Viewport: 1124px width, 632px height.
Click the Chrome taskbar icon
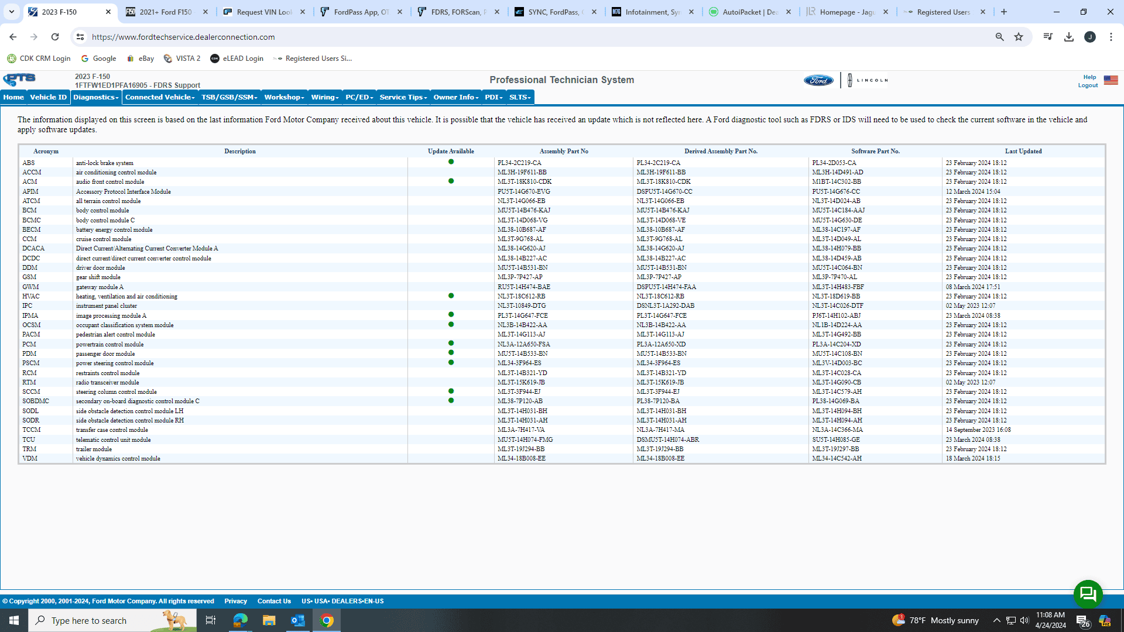click(x=327, y=620)
